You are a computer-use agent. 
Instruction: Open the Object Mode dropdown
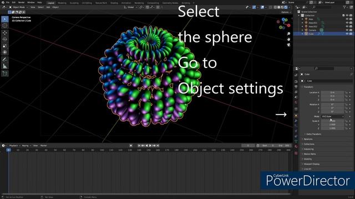18,7
